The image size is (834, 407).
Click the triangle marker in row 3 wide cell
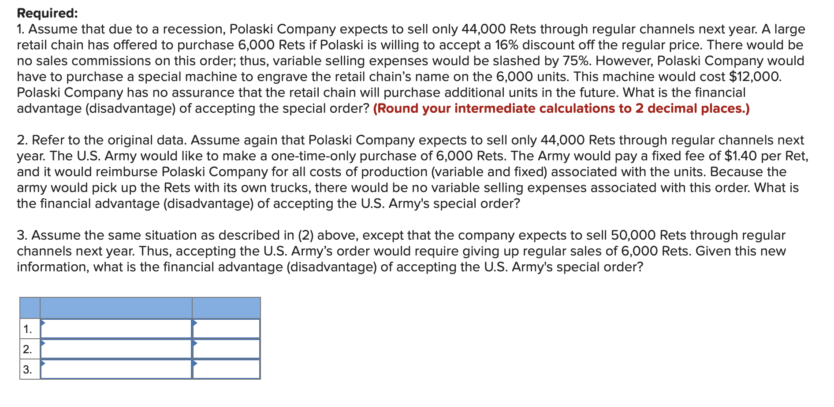tap(43, 363)
